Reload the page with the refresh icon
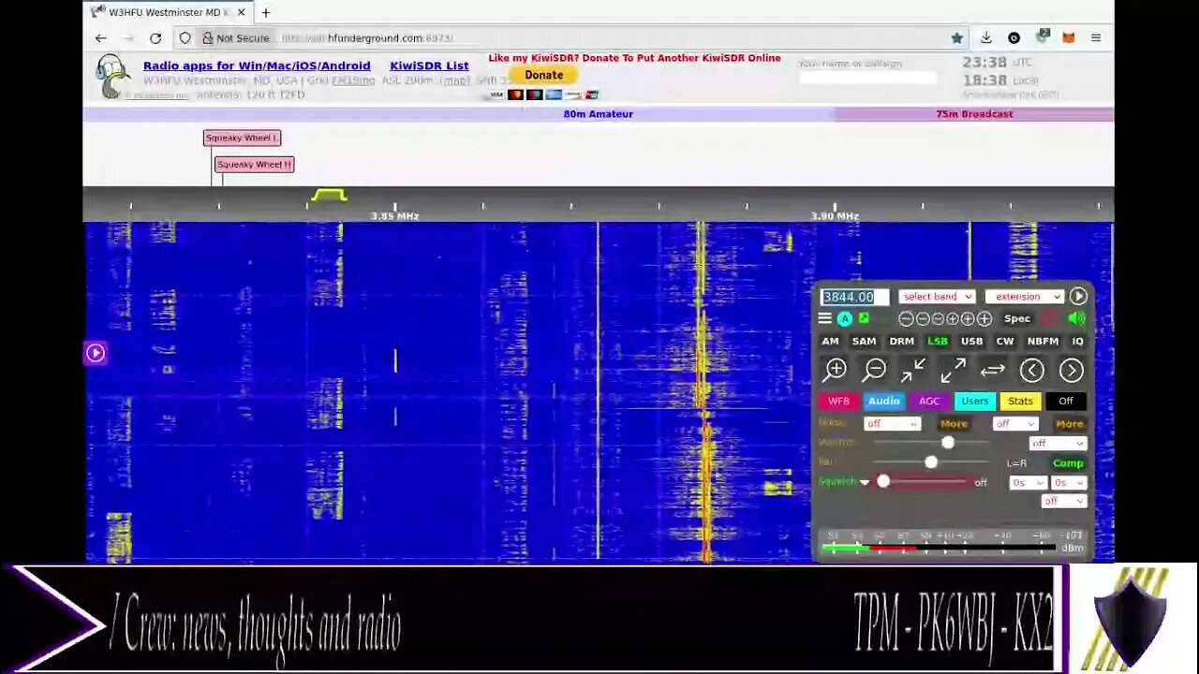This screenshot has width=1199, height=674. coord(155,38)
